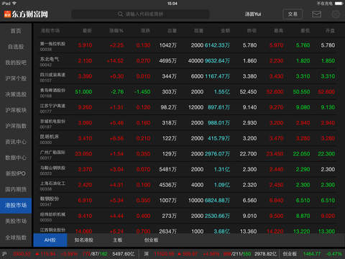Switch to the 主板 tab

[117, 240]
